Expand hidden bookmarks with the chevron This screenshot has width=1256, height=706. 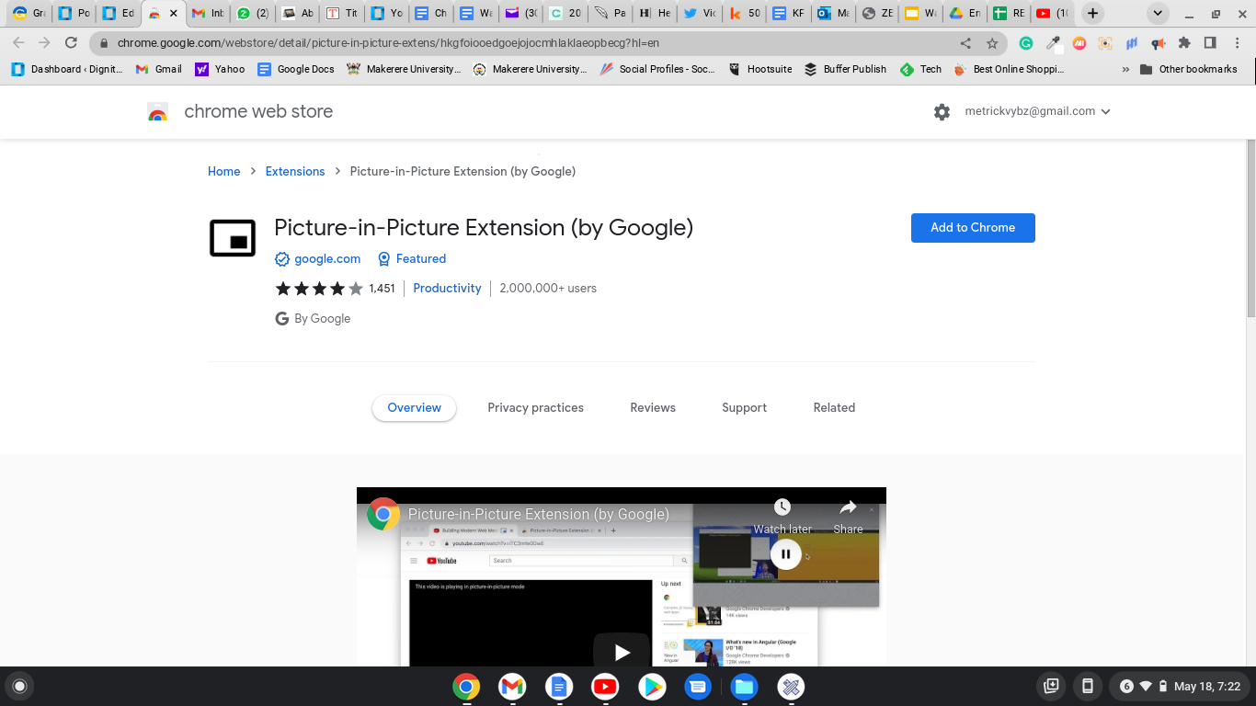pyautogui.click(x=1125, y=69)
